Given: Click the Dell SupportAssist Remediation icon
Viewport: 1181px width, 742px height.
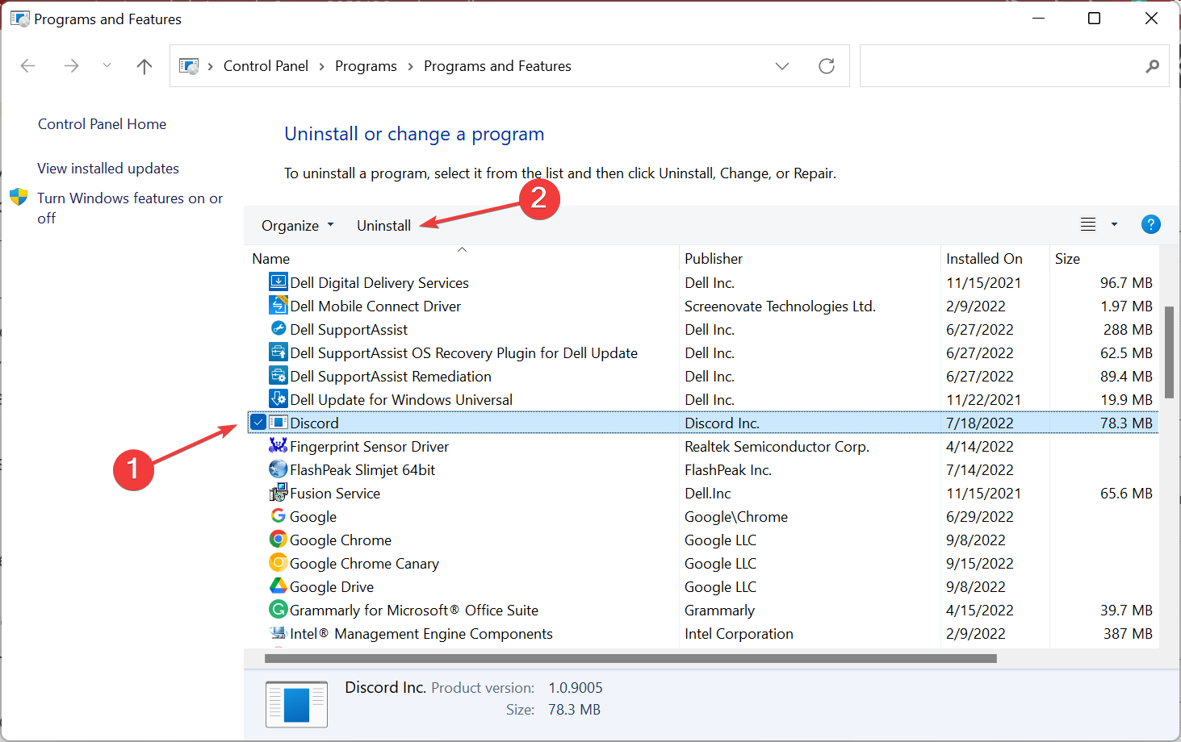Looking at the screenshot, I should point(278,375).
